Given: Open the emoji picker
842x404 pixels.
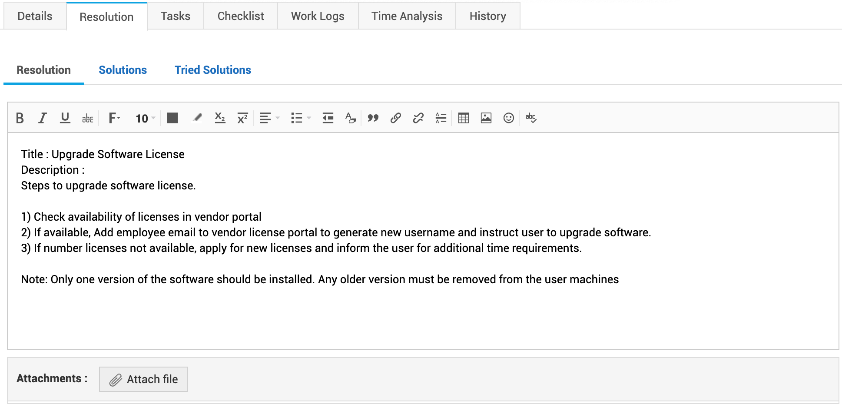Looking at the screenshot, I should point(509,118).
